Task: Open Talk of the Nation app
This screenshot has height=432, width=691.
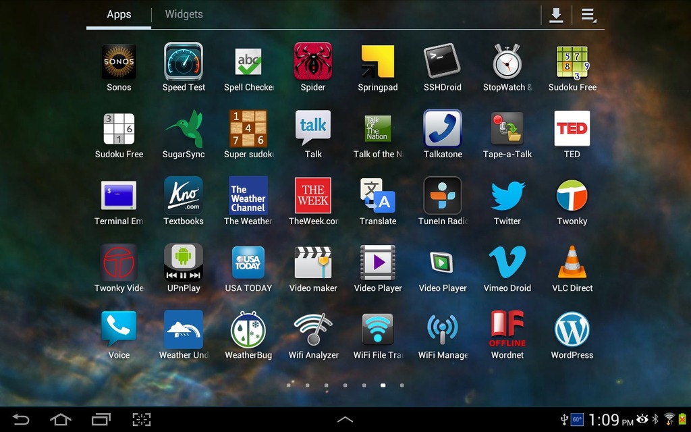Action: 378,135
